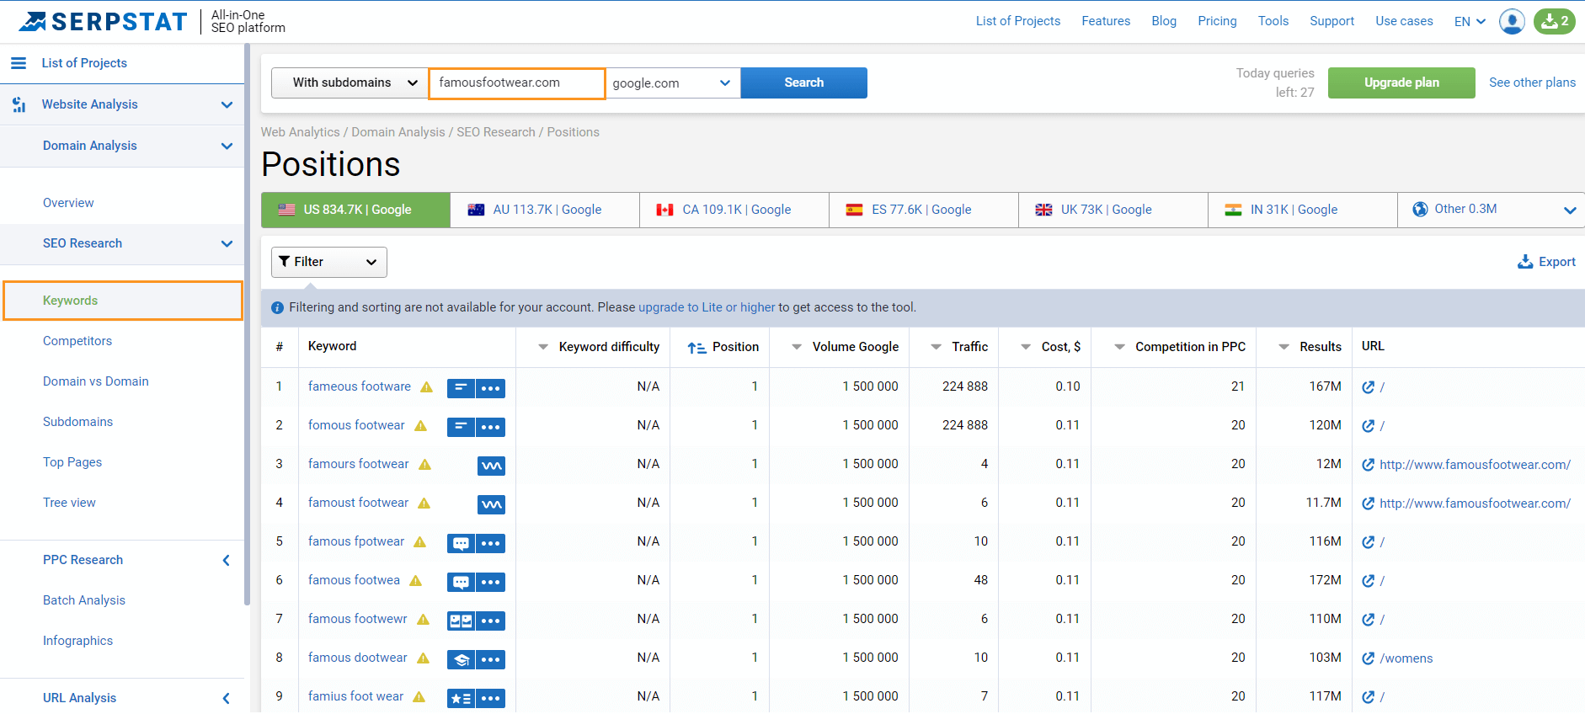Switch to the CA 109.1K Google tab

734,210
